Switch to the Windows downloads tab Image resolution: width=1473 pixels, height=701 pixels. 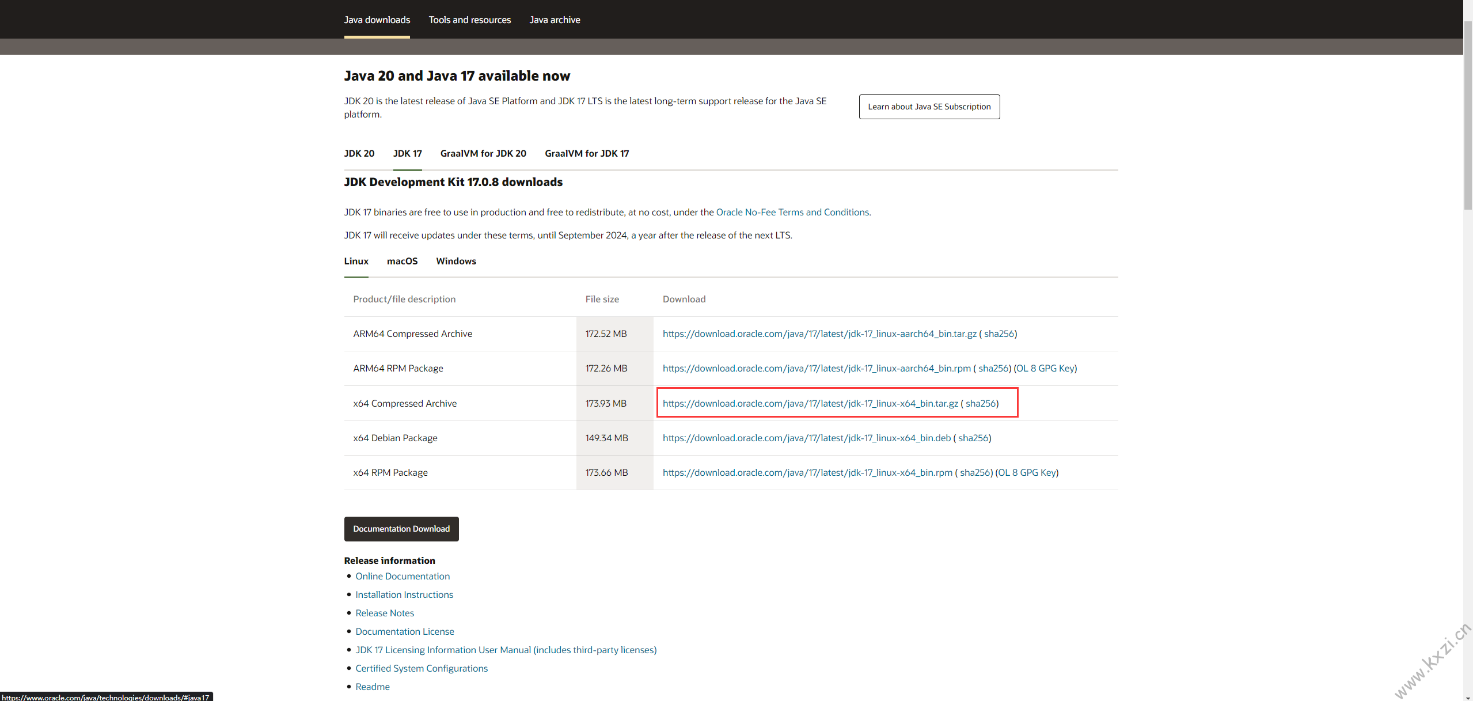click(455, 261)
